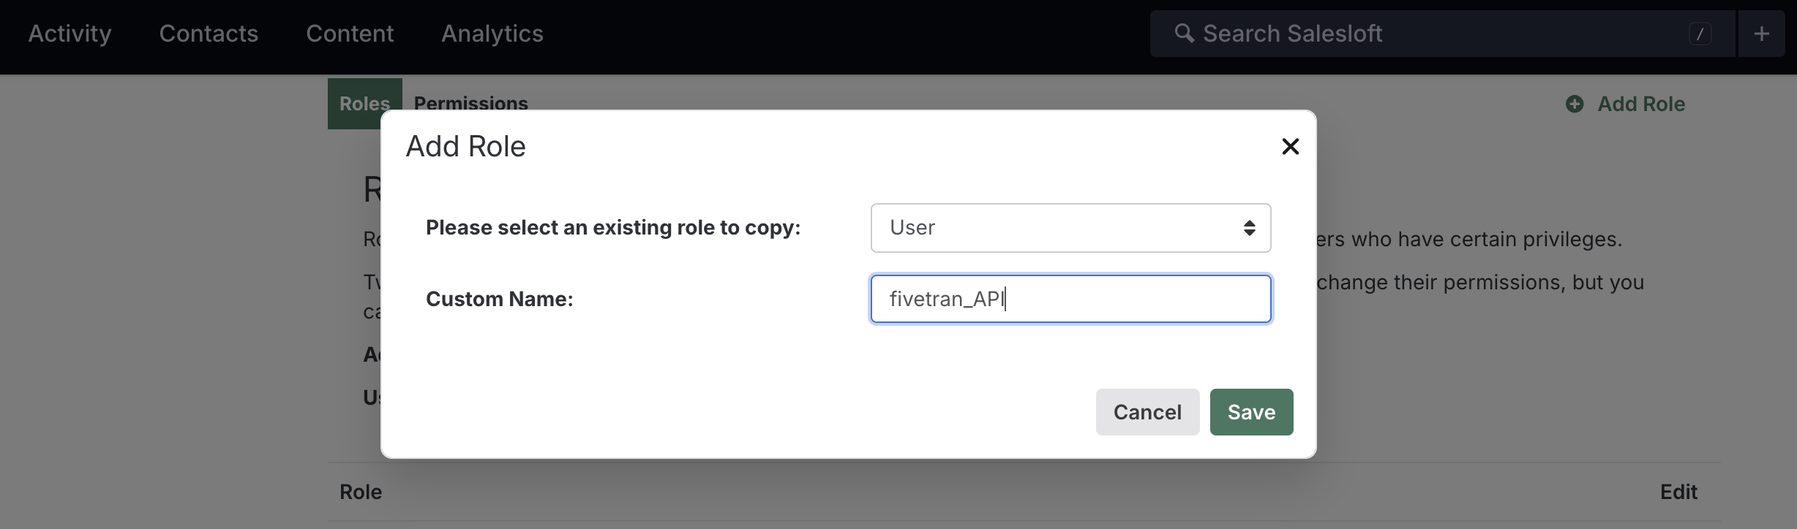Open the Contacts menu
Viewport: 1797px width, 529px height.
(x=209, y=34)
